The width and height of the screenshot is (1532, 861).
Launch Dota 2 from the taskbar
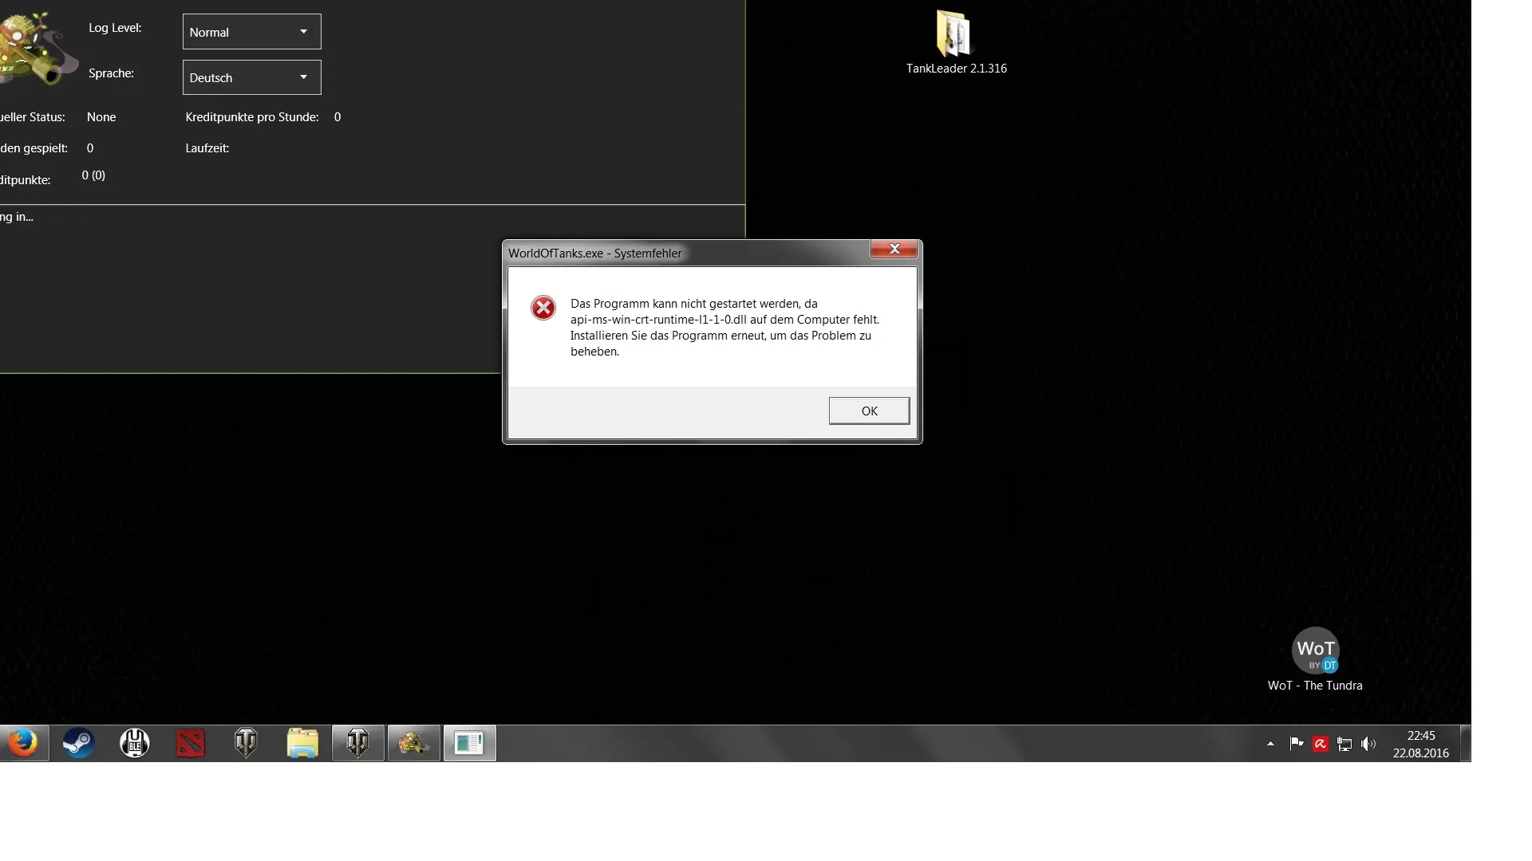coord(191,743)
